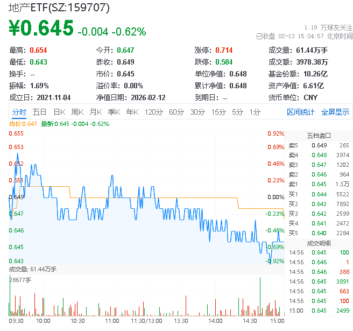Click the 区间统计 link
Screen dimensions: 353x331
coord(301,112)
